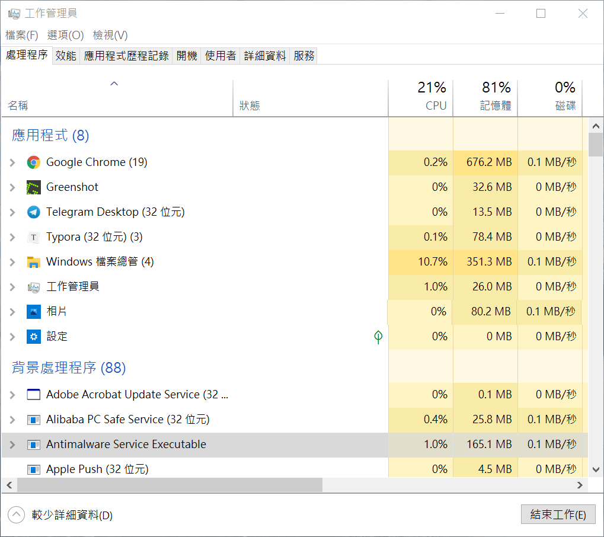The width and height of the screenshot is (604, 537).
Task: Switch to the 服務 tab
Action: 303,56
